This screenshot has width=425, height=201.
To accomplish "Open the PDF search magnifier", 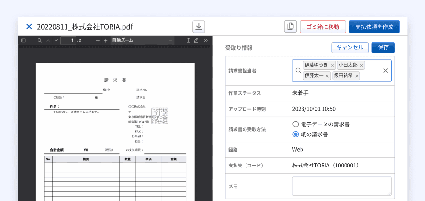I will pyautogui.click(x=40, y=40).
